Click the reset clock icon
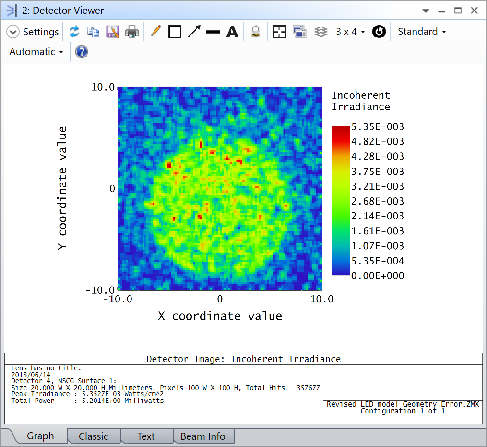This screenshot has width=487, height=447. (379, 32)
